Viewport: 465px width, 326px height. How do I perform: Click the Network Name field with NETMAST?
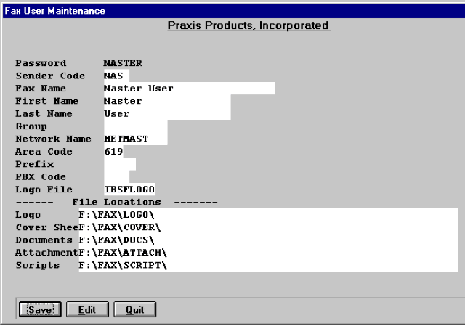[x=136, y=139]
